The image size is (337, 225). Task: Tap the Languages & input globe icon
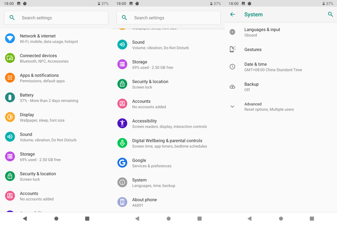pos(233,32)
